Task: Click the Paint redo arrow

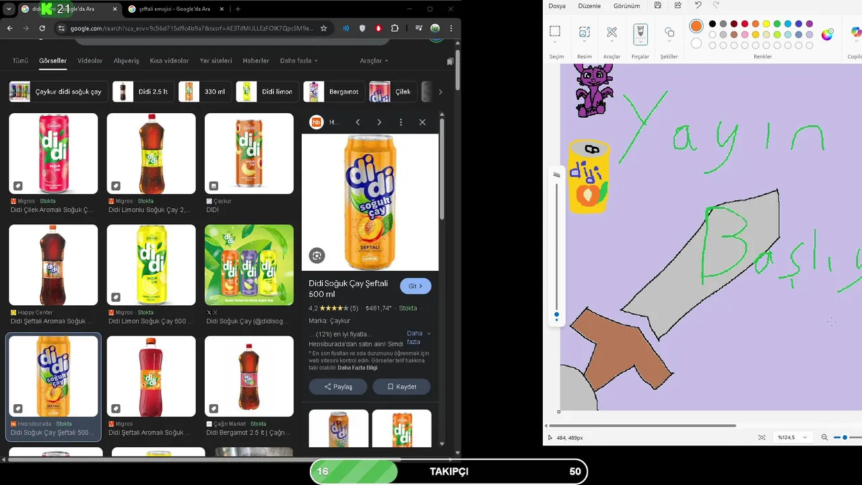Action: 716,5
